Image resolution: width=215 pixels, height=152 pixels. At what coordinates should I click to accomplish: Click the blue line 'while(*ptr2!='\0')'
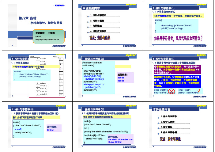[92, 76]
